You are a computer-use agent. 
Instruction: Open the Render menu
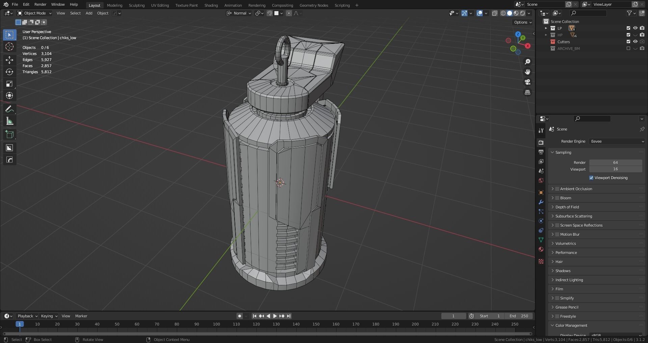click(40, 4)
